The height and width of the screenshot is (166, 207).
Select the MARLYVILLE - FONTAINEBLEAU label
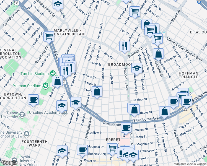(x=69, y=32)
